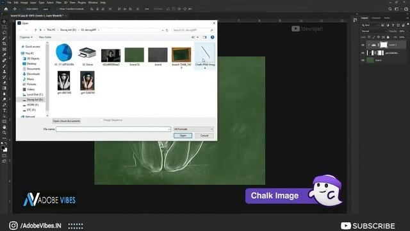This screenshot has height=231, width=410.
Task: Click the adjustment layer filter icon
Action: pos(388,25)
